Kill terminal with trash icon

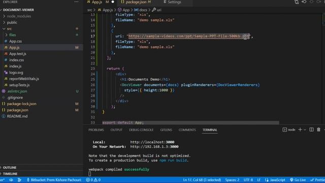coord(318,130)
